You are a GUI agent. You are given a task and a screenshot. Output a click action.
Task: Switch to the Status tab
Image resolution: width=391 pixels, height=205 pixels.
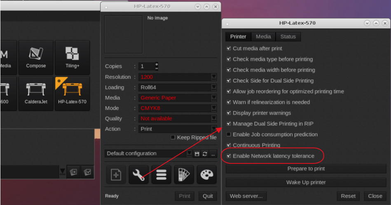click(288, 37)
